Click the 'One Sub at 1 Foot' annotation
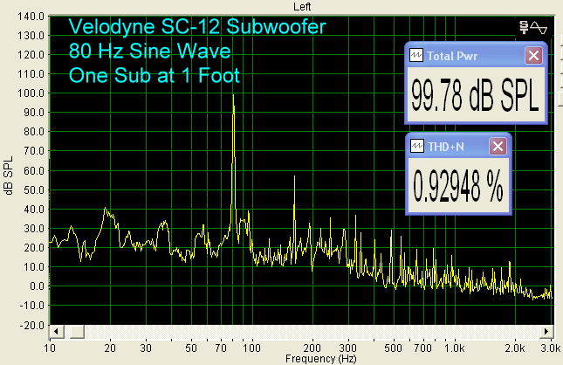 154,75
